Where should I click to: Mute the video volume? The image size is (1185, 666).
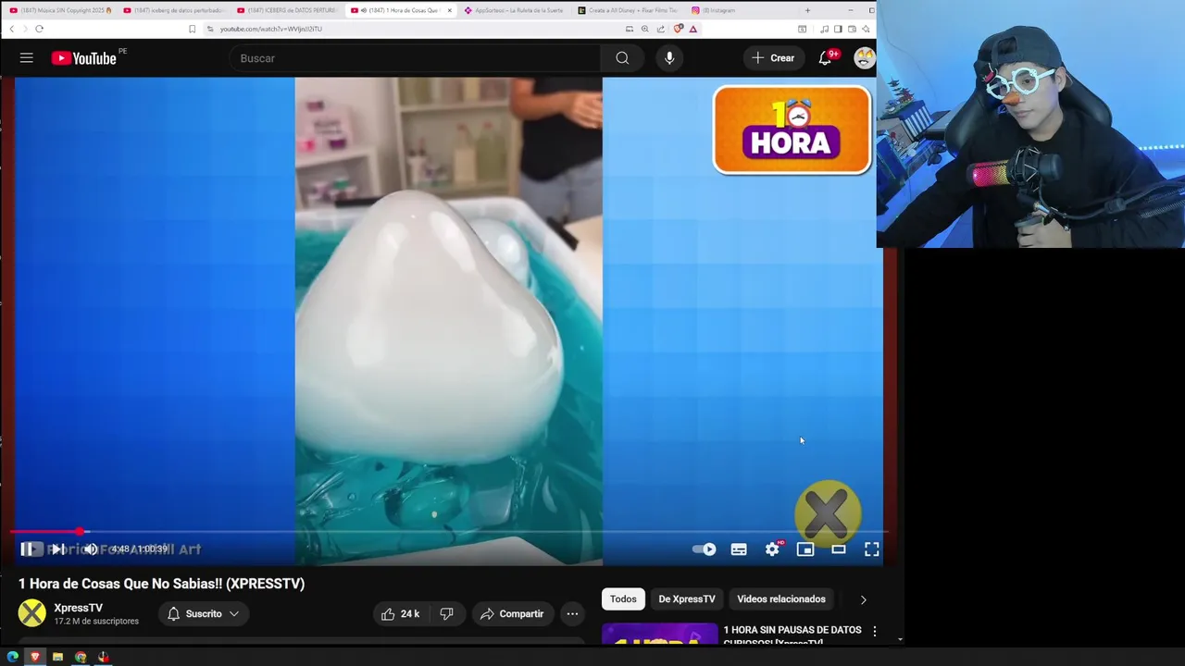pos(90,549)
